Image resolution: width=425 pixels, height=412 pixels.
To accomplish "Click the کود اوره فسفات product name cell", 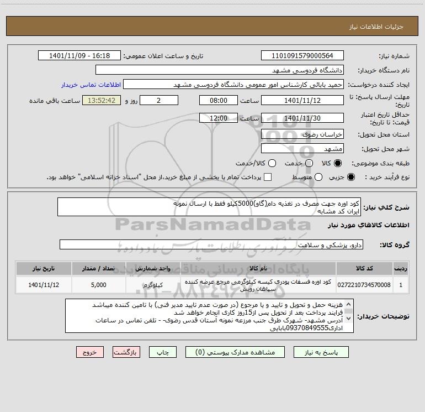I will pos(258,285).
